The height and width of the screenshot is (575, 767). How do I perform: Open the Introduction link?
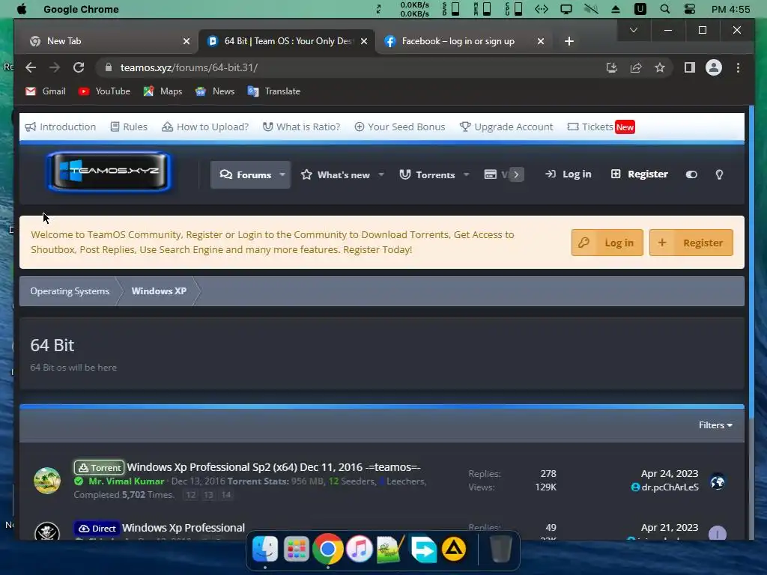pyautogui.click(x=60, y=127)
